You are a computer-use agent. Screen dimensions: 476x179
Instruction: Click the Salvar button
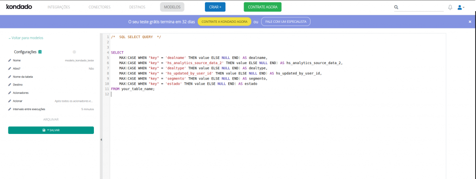point(51,130)
